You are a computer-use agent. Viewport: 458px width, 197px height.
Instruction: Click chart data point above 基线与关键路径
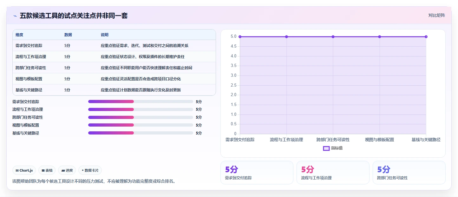[426, 37]
